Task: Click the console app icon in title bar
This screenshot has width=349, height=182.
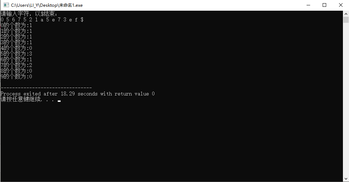Action: point(6,5)
